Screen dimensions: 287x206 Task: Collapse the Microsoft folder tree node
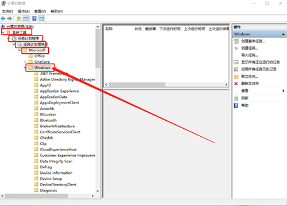tap(20, 50)
